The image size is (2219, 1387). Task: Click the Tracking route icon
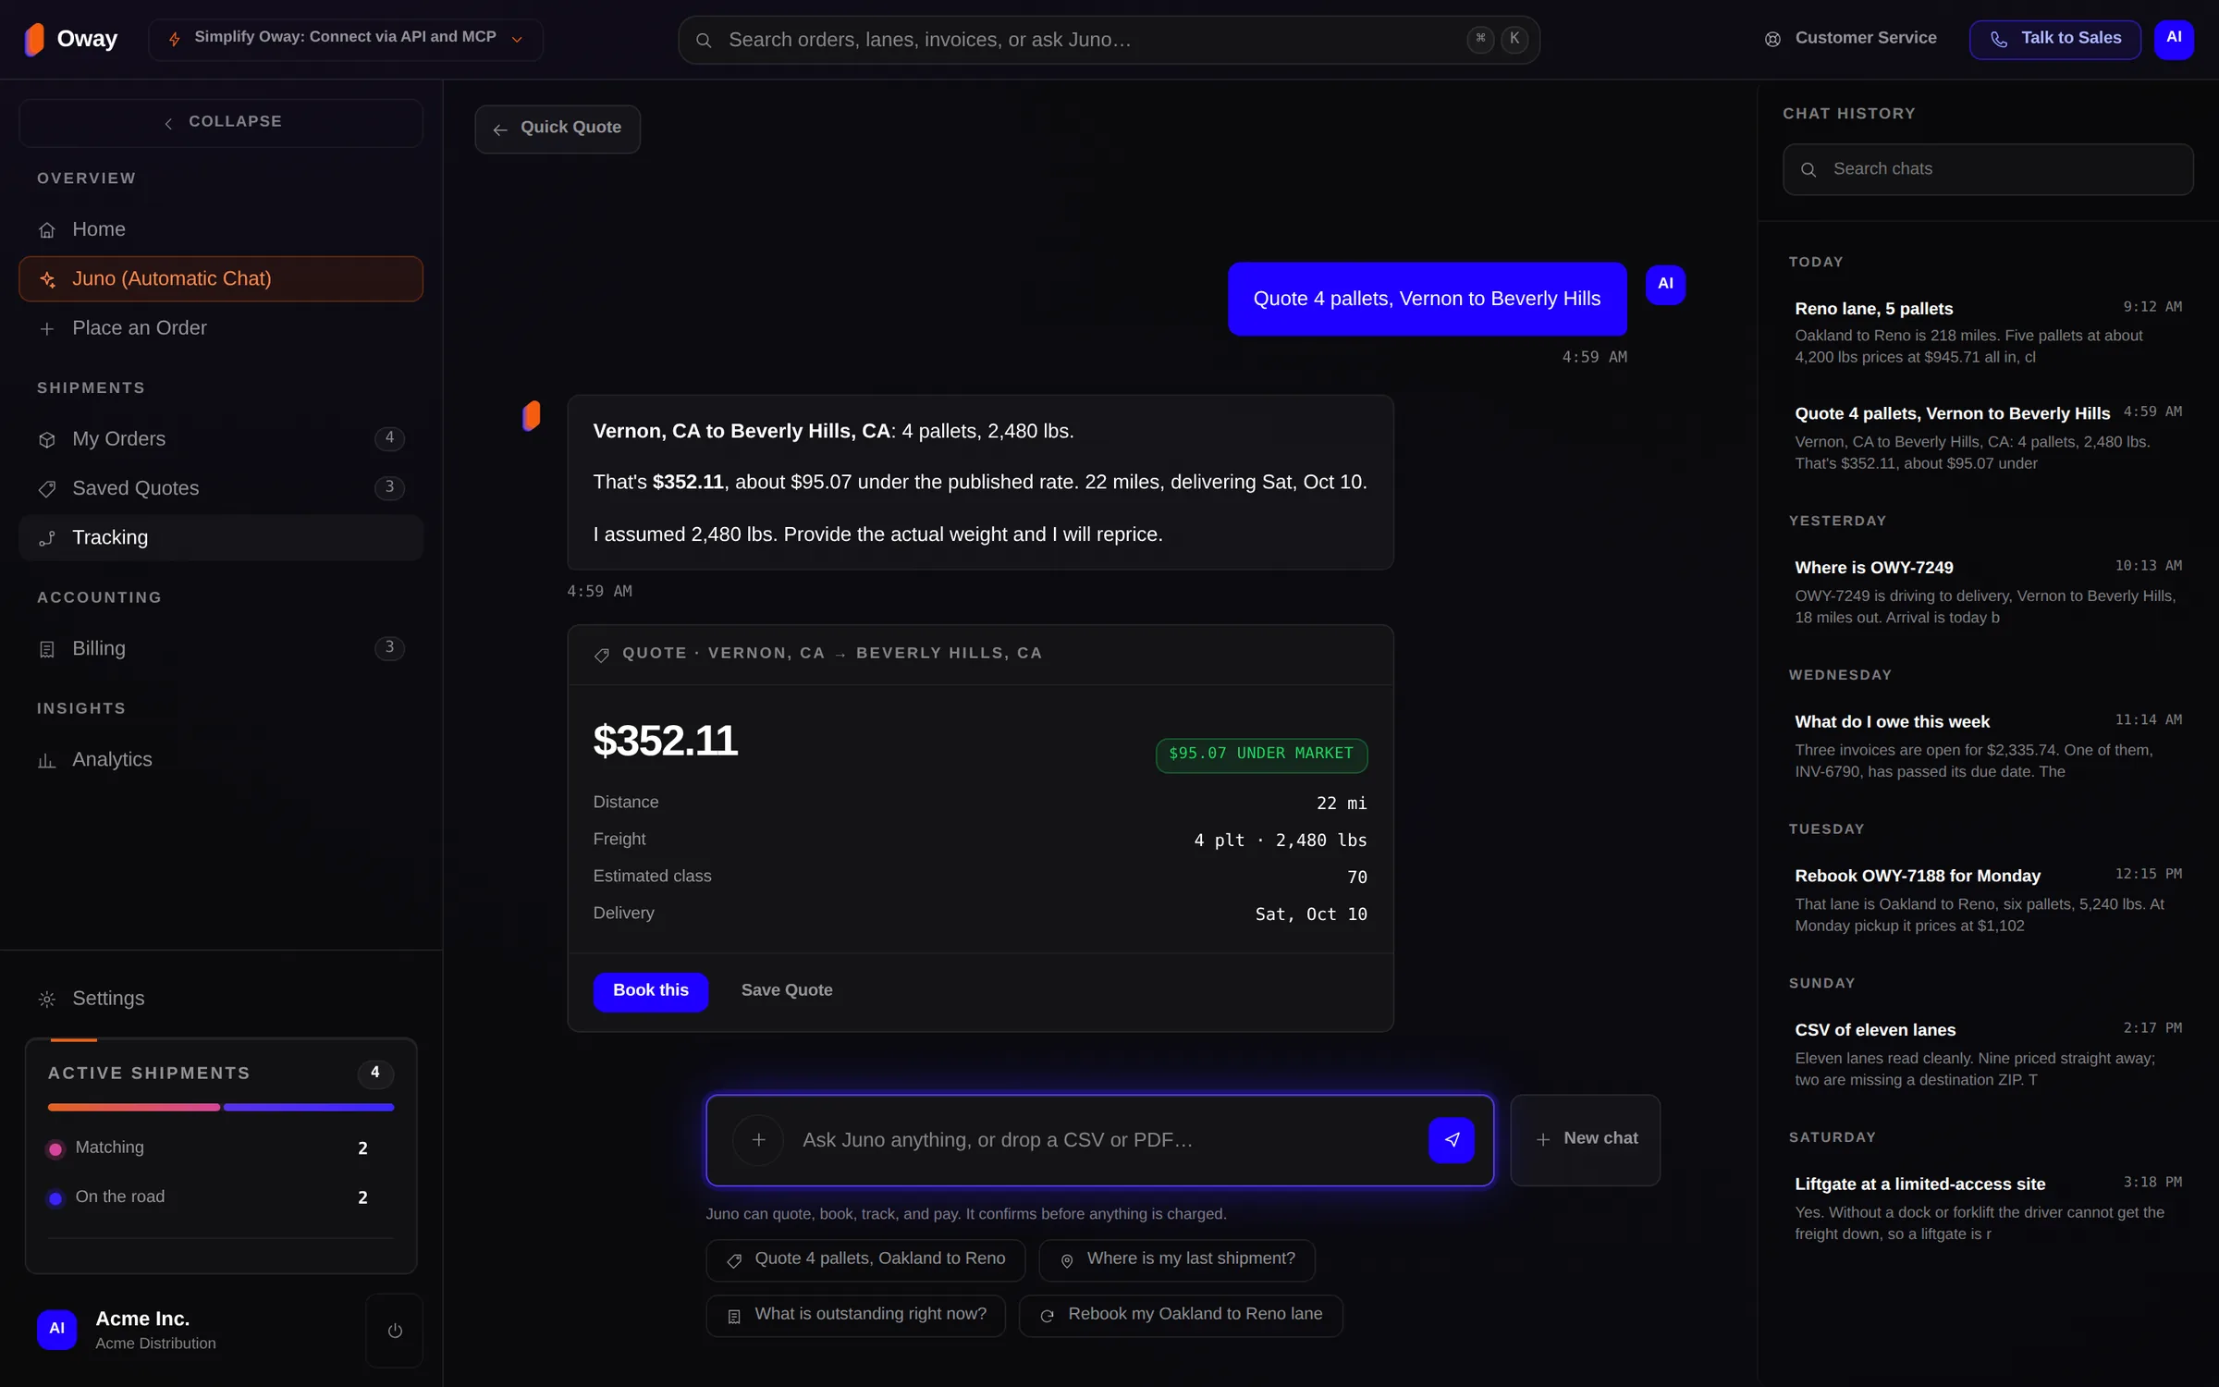(x=47, y=538)
